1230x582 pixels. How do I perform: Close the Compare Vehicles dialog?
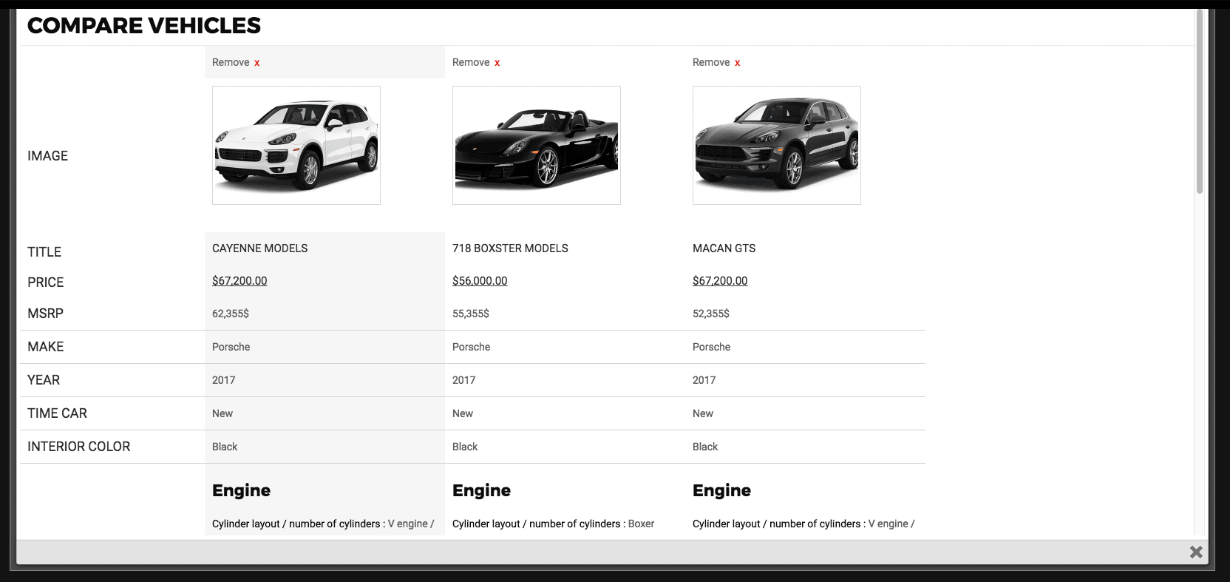[1196, 552]
